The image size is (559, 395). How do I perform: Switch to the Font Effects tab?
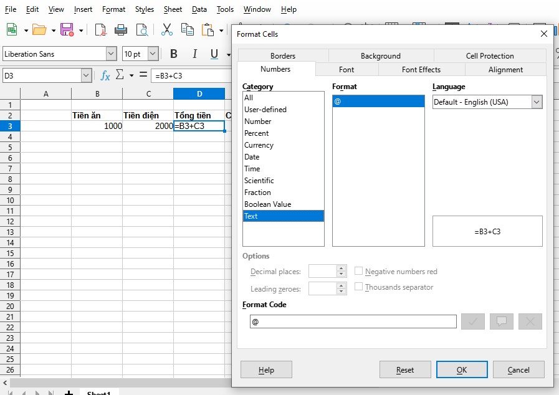421,69
